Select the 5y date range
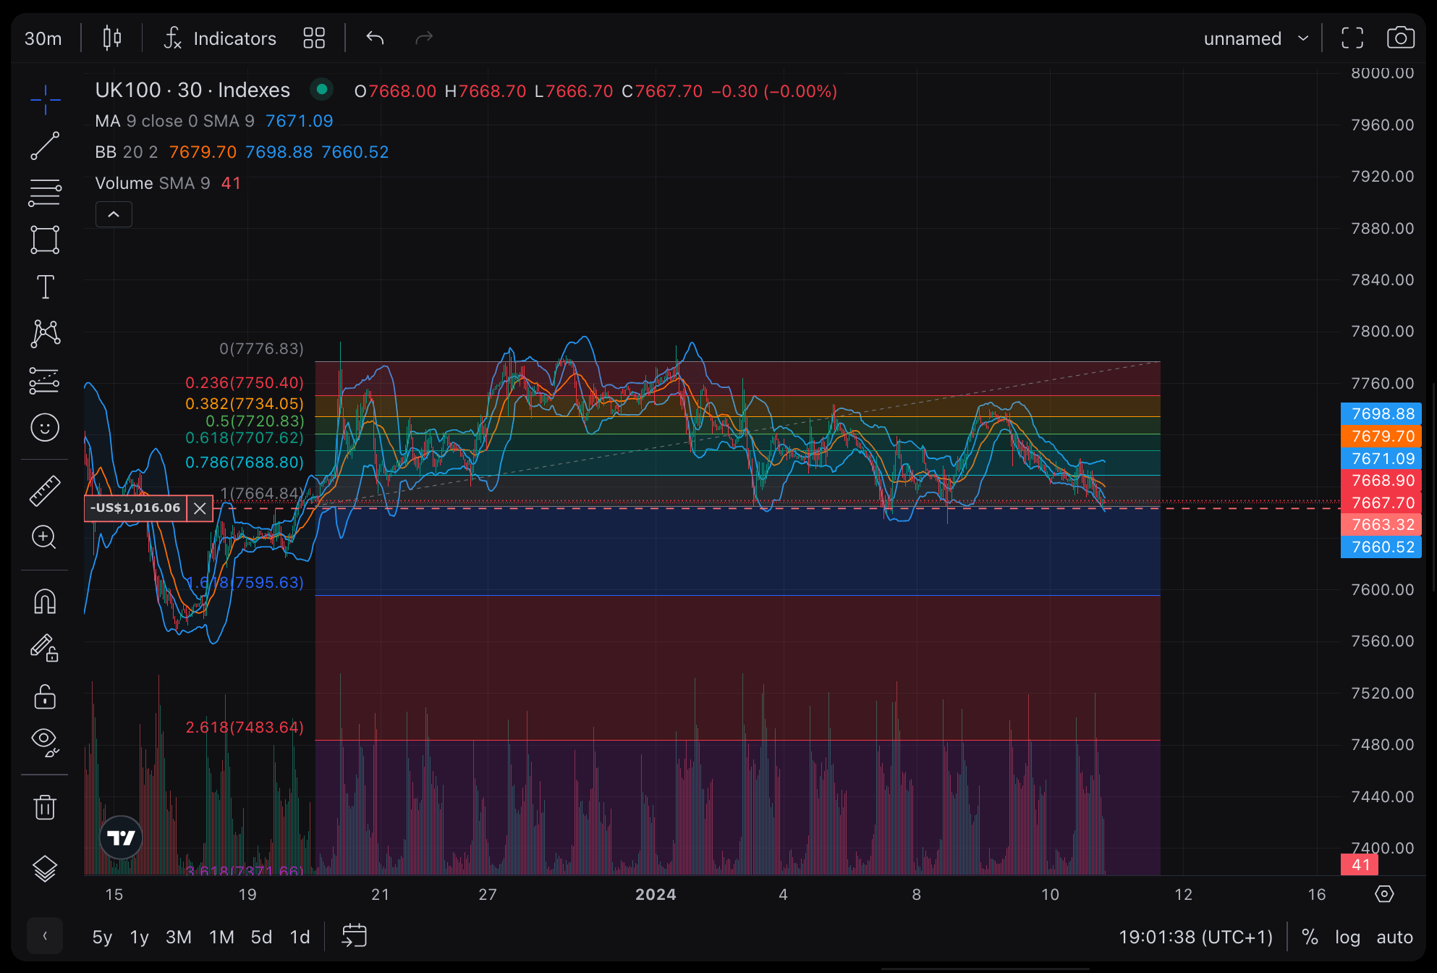The image size is (1437, 973). tap(102, 937)
